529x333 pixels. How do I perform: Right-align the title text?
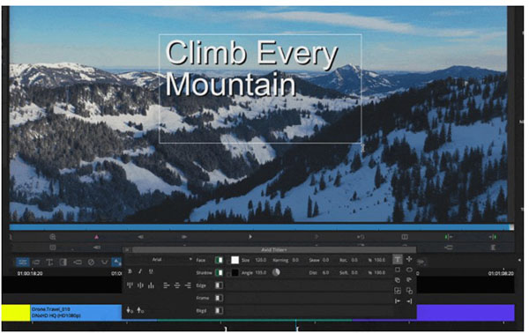(x=188, y=285)
